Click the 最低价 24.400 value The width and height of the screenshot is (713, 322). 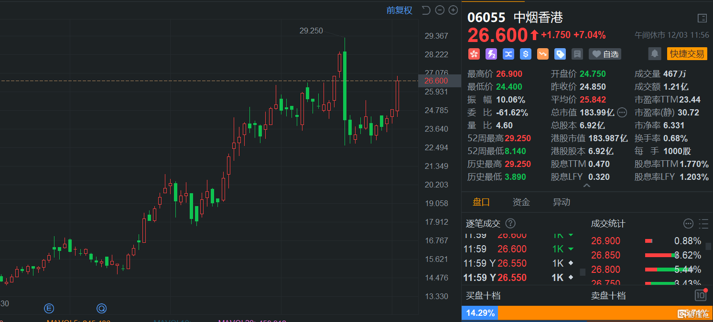point(509,87)
